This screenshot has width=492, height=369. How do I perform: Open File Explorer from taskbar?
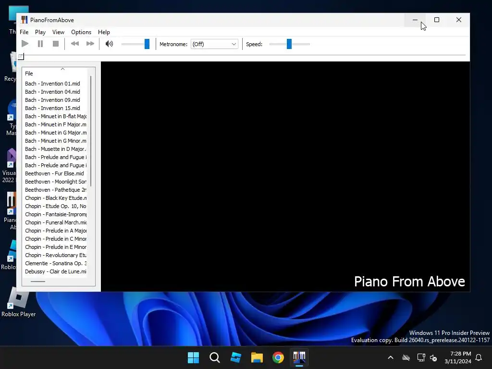pyautogui.click(x=257, y=357)
